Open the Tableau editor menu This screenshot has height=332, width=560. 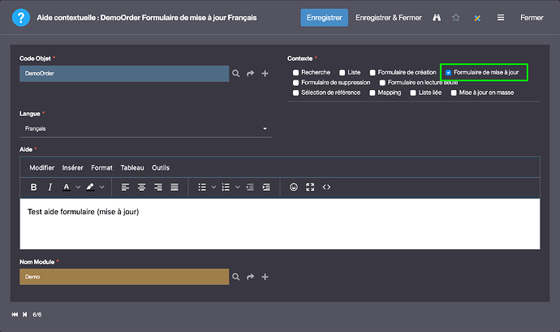[132, 167]
